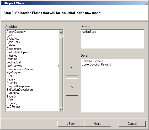Screen dimensions: 149x130
Task: Click the >> add field button
Action: pos(72,67)
